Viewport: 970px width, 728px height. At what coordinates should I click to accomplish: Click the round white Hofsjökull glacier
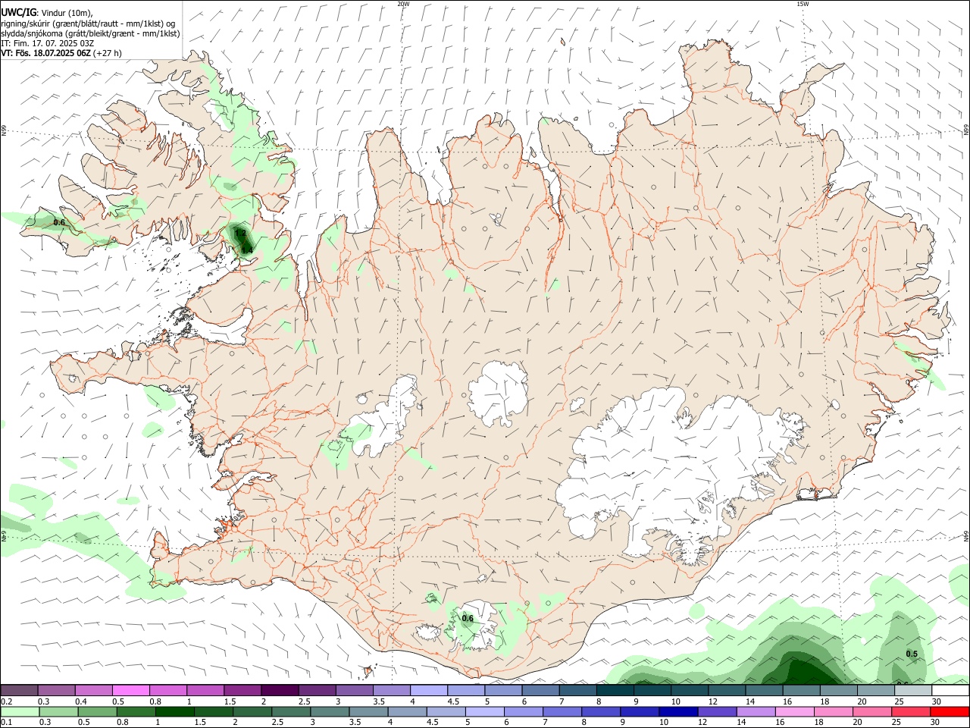pyautogui.click(x=498, y=393)
